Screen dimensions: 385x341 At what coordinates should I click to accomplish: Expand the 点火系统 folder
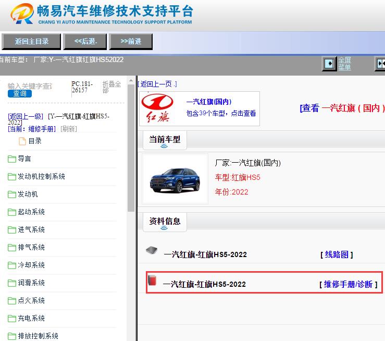pyautogui.click(x=31, y=300)
